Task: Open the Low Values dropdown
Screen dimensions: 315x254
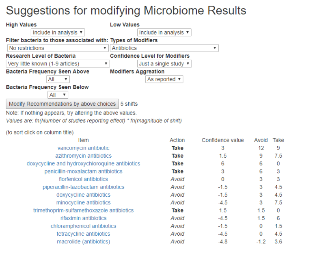Action: point(164,33)
